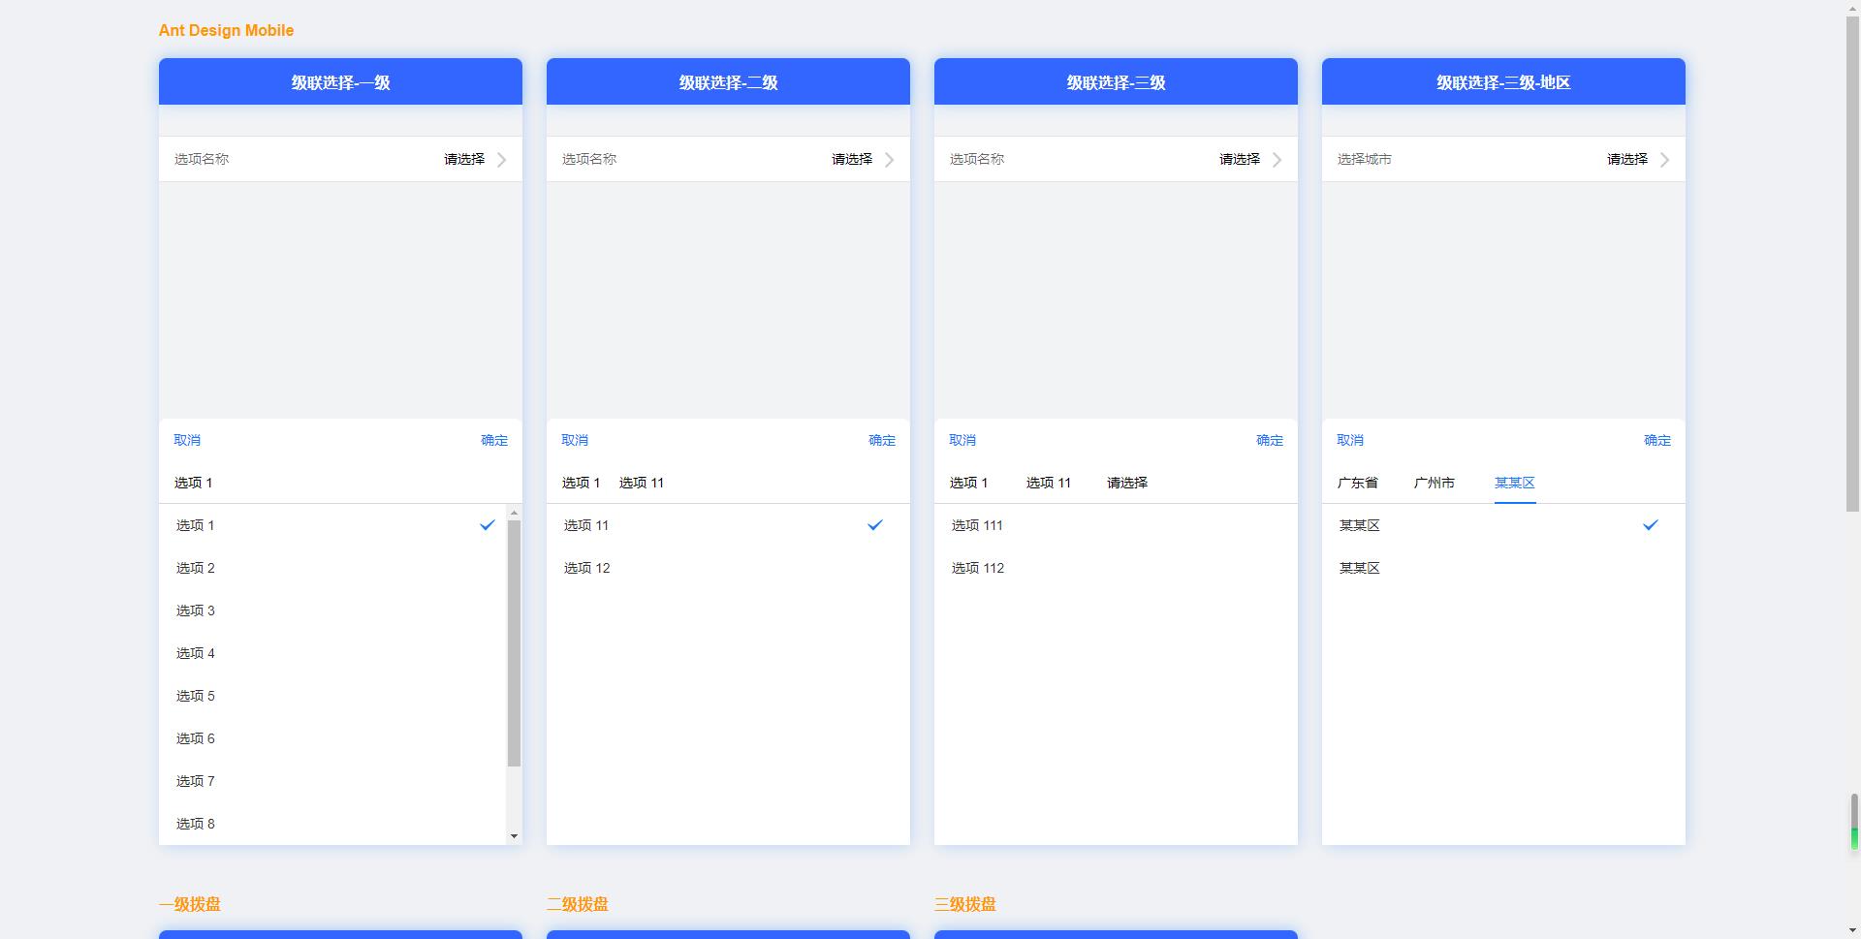Click the checkmark beside 选项 1 in first panel

(487, 525)
